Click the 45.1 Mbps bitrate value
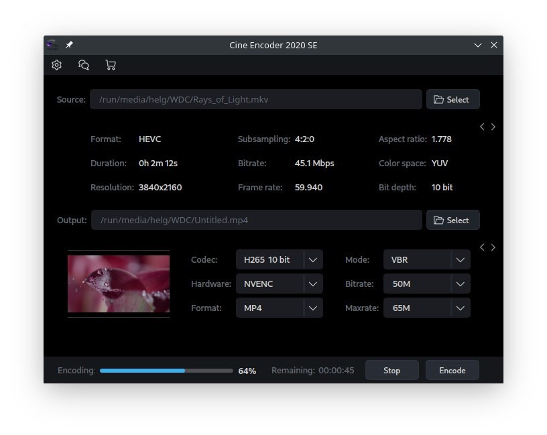 (x=314, y=164)
